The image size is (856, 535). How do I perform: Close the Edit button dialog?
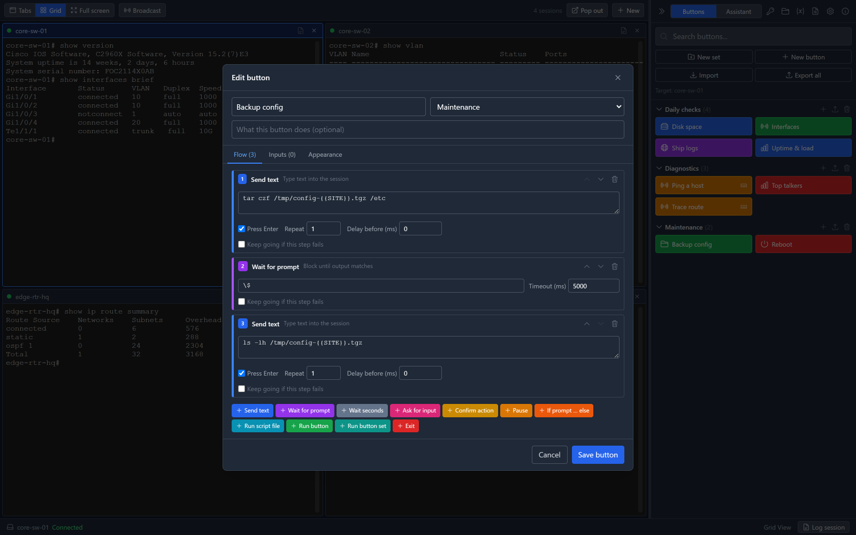click(618, 78)
